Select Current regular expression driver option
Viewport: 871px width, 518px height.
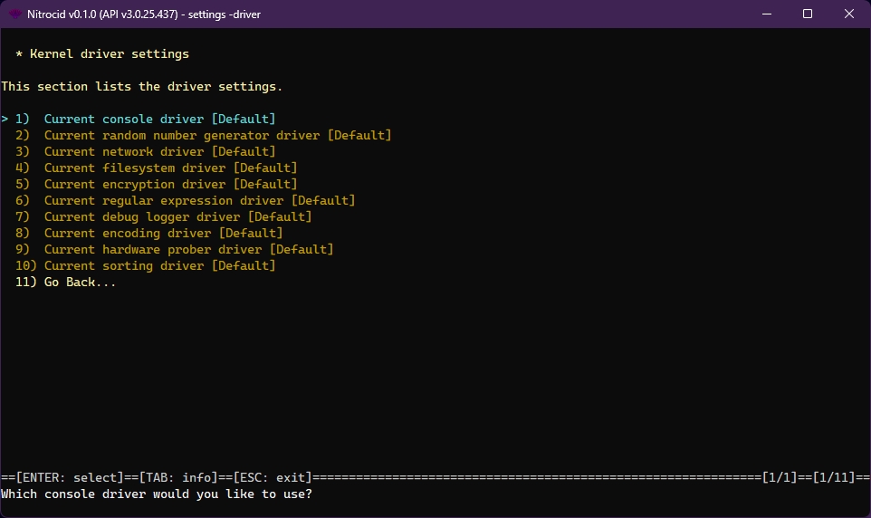point(199,201)
